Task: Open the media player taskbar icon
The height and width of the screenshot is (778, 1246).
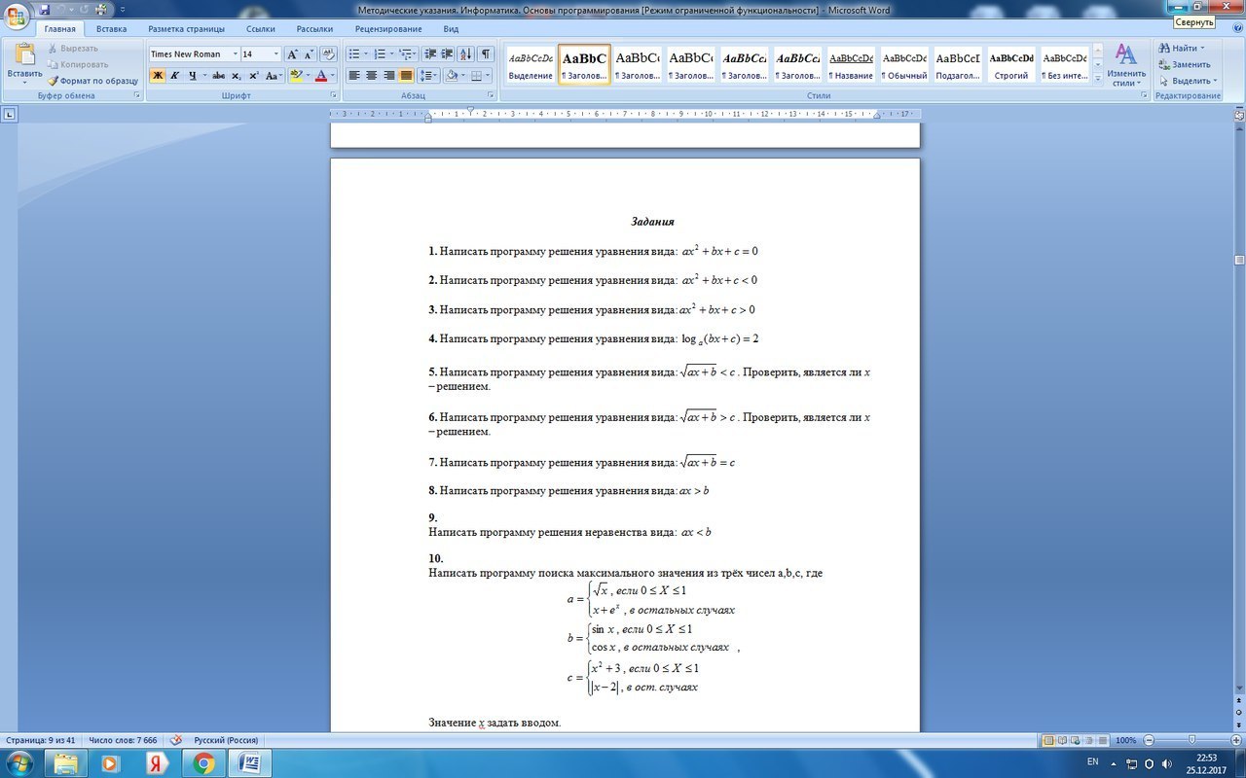Action: pyautogui.click(x=111, y=763)
